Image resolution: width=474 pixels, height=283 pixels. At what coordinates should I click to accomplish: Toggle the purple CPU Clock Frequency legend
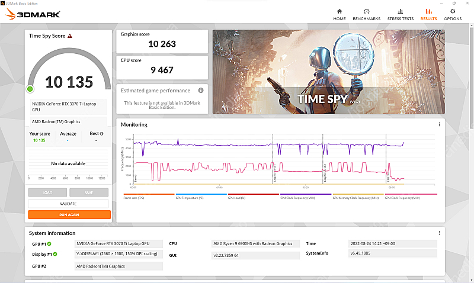tap(306, 197)
